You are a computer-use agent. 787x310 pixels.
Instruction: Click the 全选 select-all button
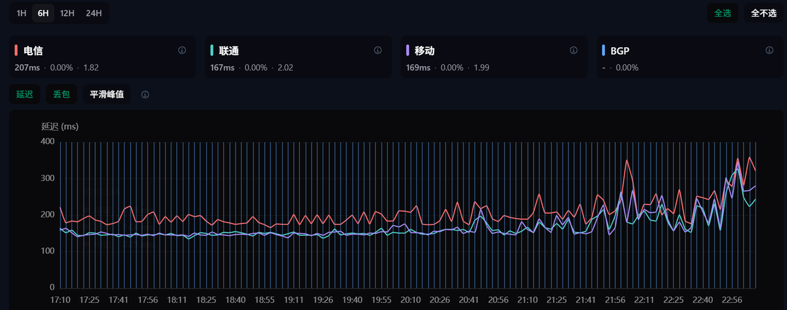pos(722,13)
